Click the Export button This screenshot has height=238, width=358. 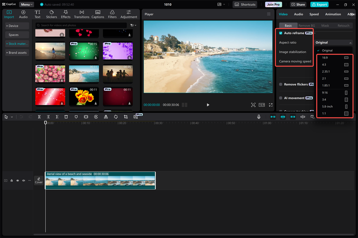tap(319, 4)
